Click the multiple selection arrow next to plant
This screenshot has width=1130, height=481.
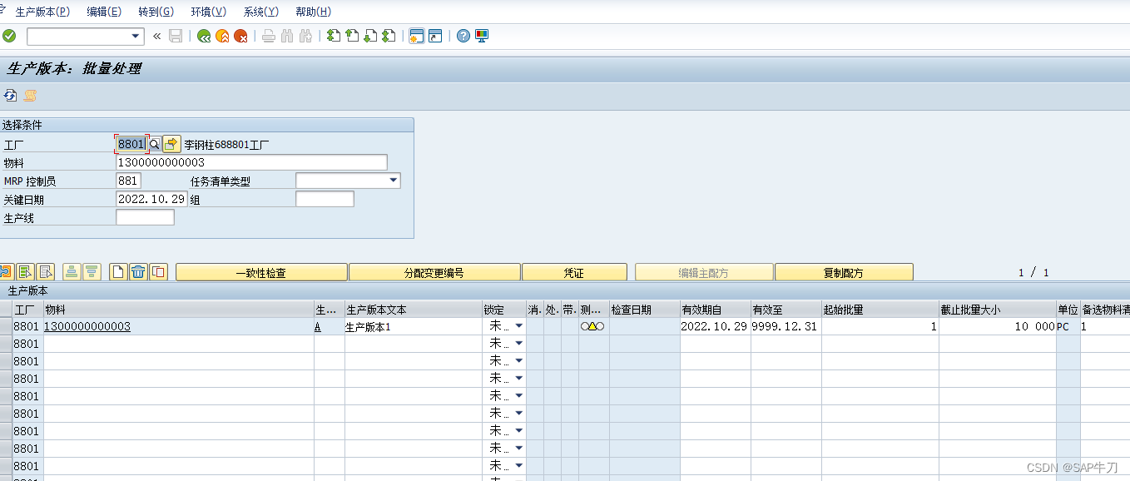coord(171,144)
